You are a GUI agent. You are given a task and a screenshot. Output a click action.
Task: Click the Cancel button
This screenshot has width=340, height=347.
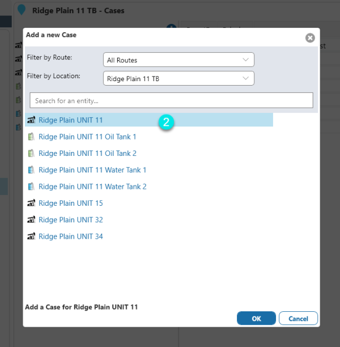click(298, 318)
